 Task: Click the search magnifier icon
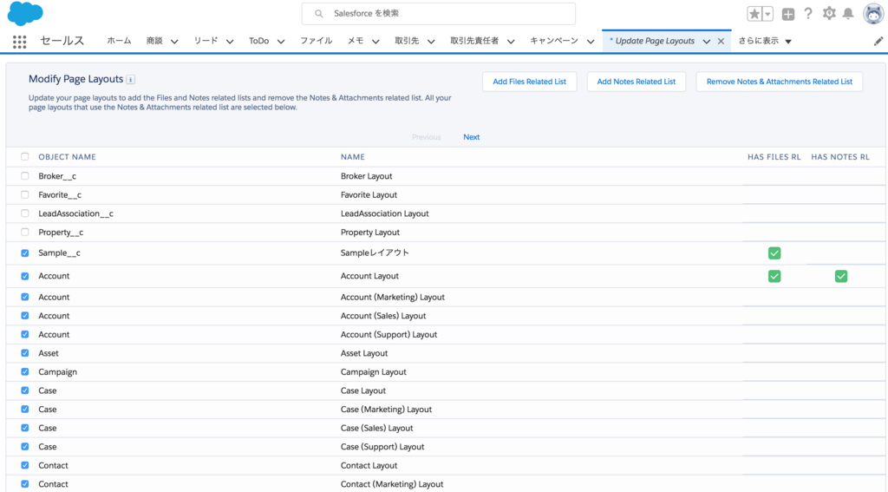pyautogui.click(x=319, y=14)
